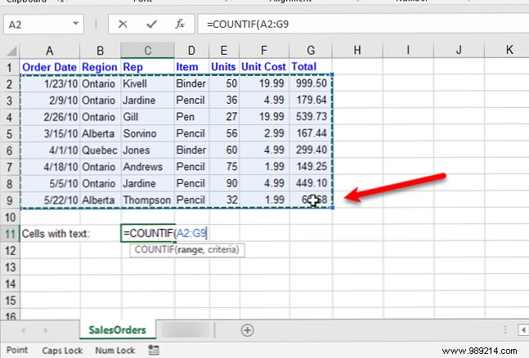
Task: Select row 5 header
Action: click(10, 133)
